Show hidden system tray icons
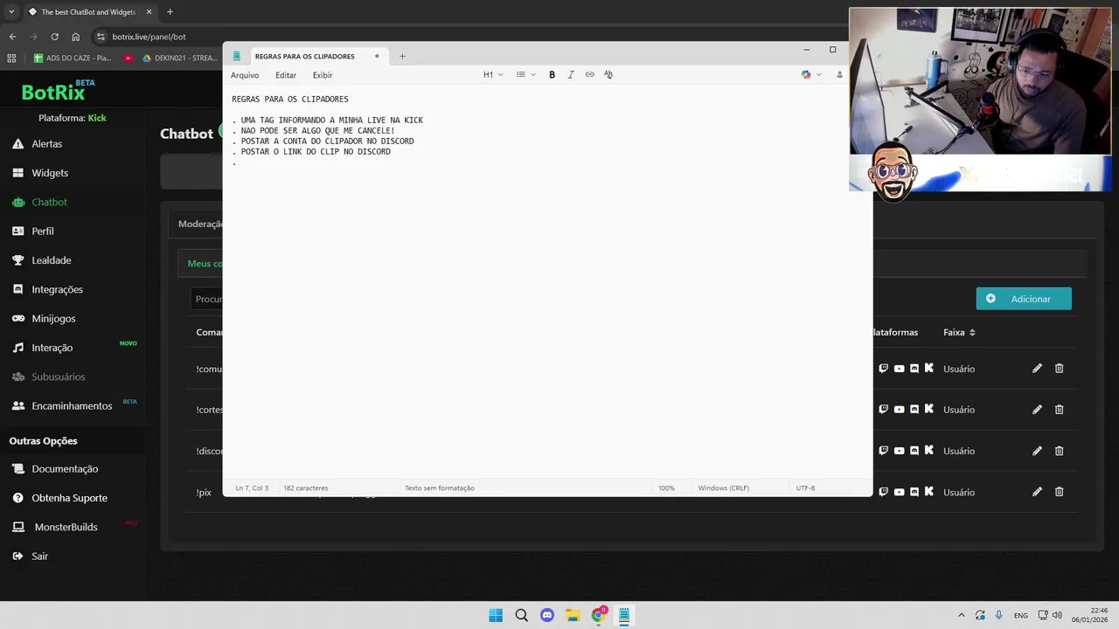The image size is (1119, 629). tap(962, 615)
